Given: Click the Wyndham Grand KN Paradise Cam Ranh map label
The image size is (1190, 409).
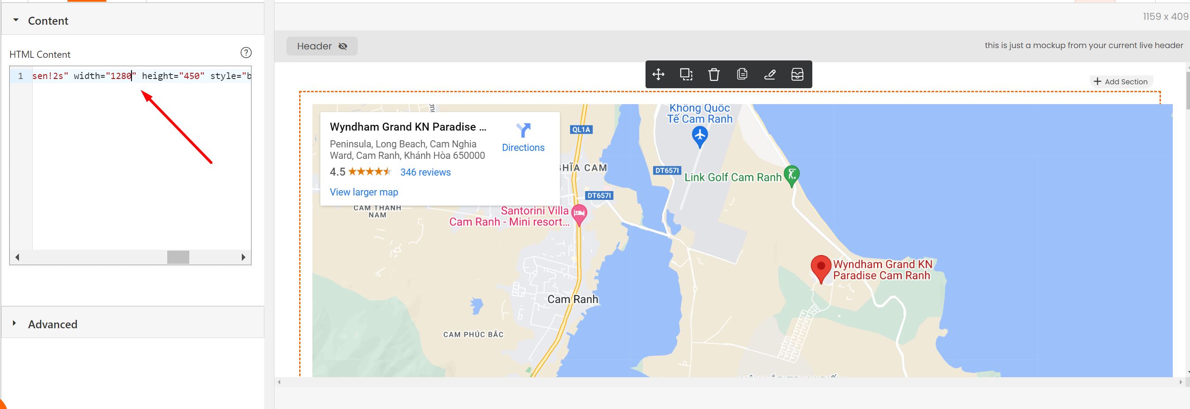Looking at the screenshot, I should [x=883, y=270].
